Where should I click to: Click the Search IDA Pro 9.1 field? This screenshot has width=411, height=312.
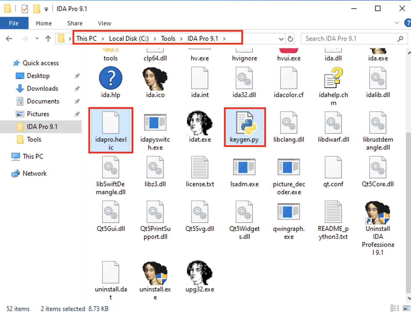tap(354, 39)
